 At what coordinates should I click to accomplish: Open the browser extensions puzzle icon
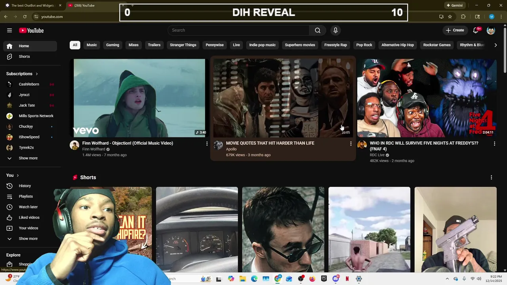point(463,17)
